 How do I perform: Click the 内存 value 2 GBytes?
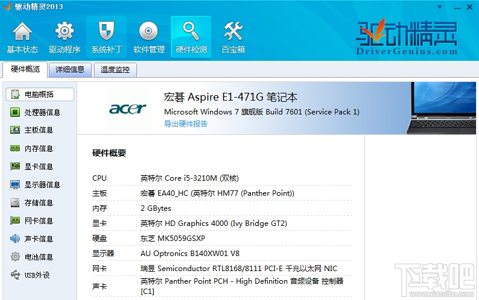point(156,208)
